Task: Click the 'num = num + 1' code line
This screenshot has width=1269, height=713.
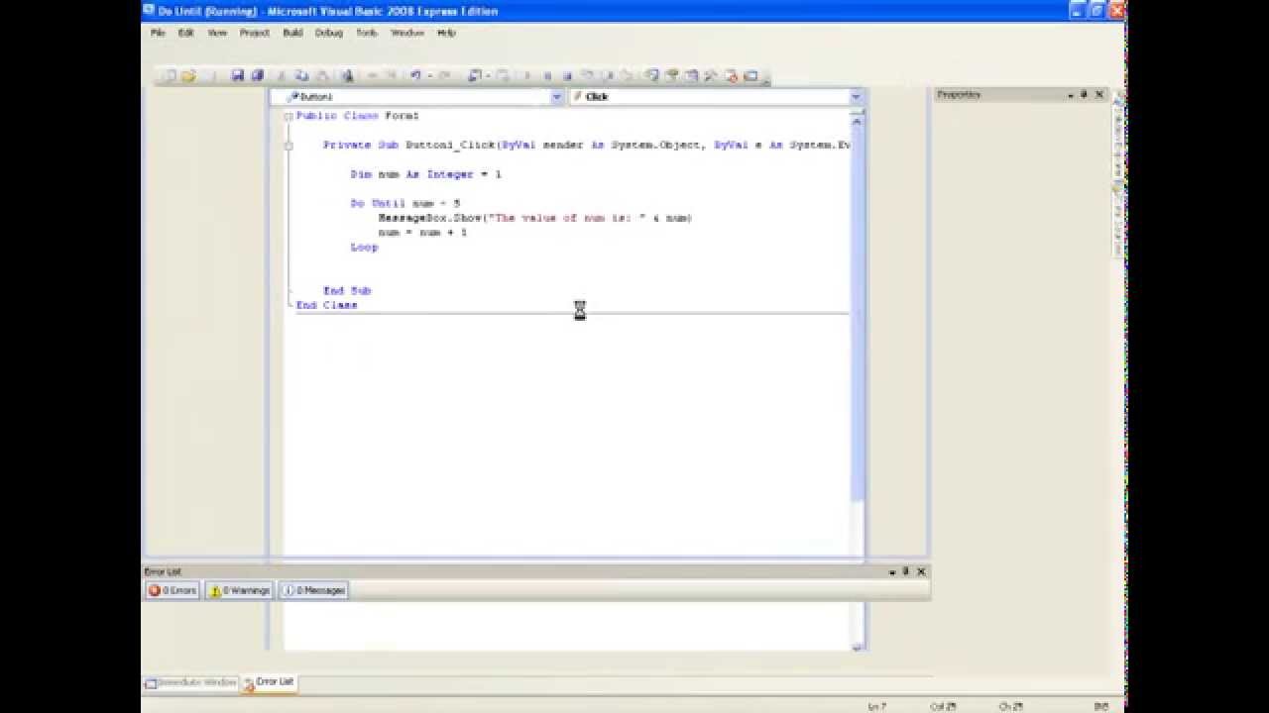Action: 422,233
